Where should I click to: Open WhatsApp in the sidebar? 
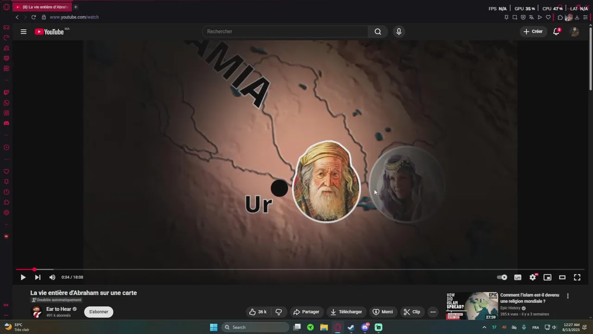pyautogui.click(x=6, y=103)
